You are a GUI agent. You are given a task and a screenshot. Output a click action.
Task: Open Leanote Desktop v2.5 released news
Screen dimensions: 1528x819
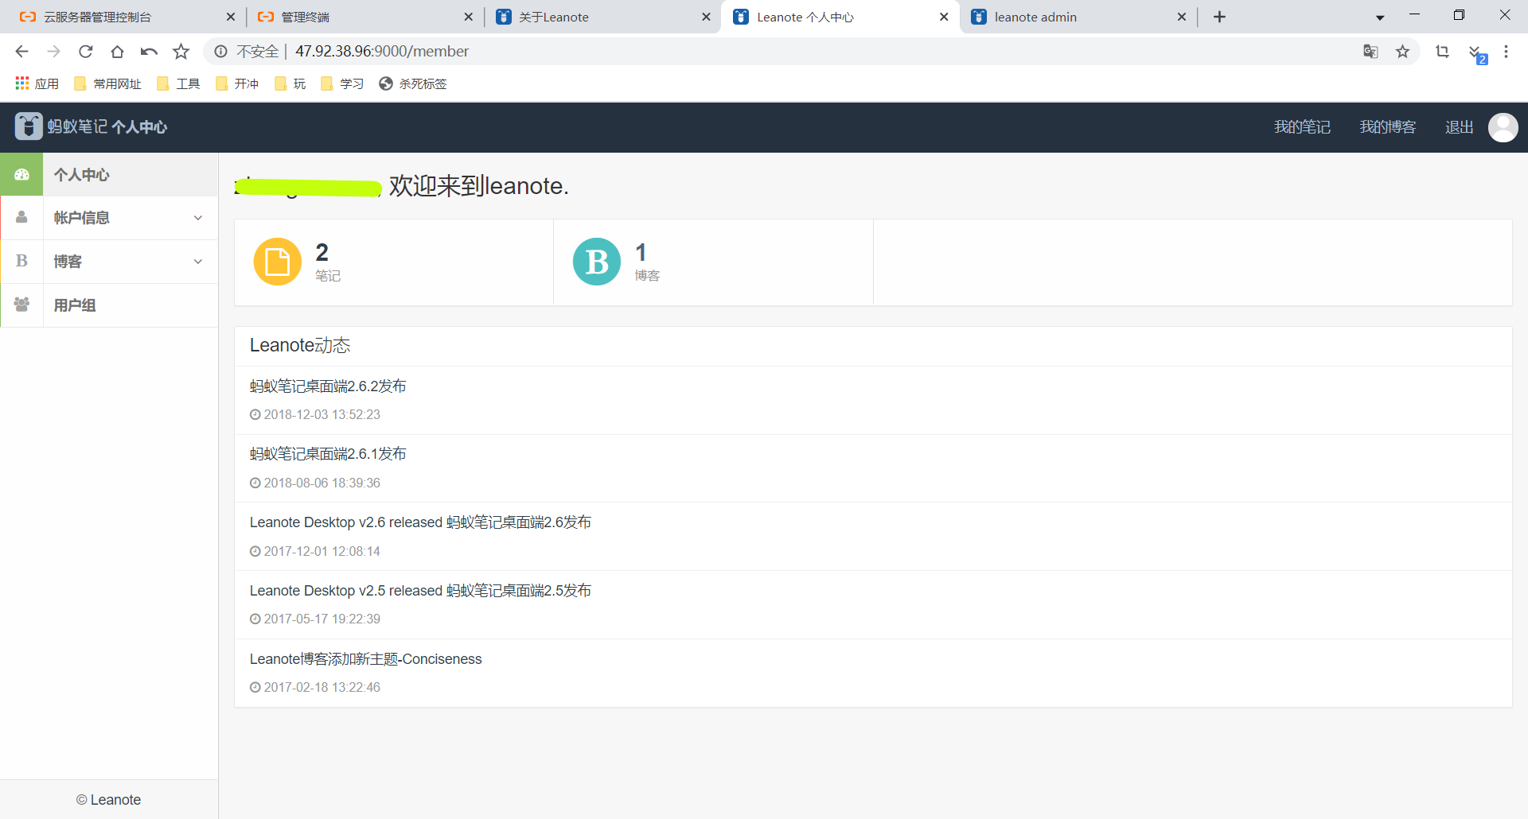(420, 591)
